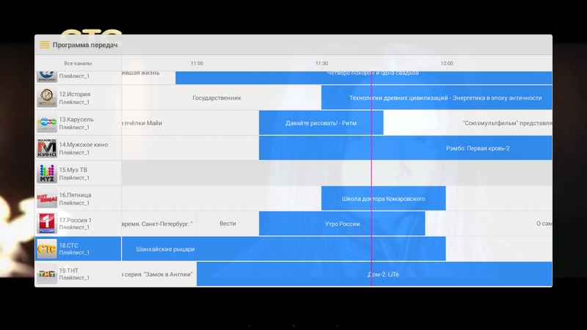Choose the 14.Мужское кино channel name
Viewport: 587px width, 330px height.
pyautogui.click(x=84, y=144)
